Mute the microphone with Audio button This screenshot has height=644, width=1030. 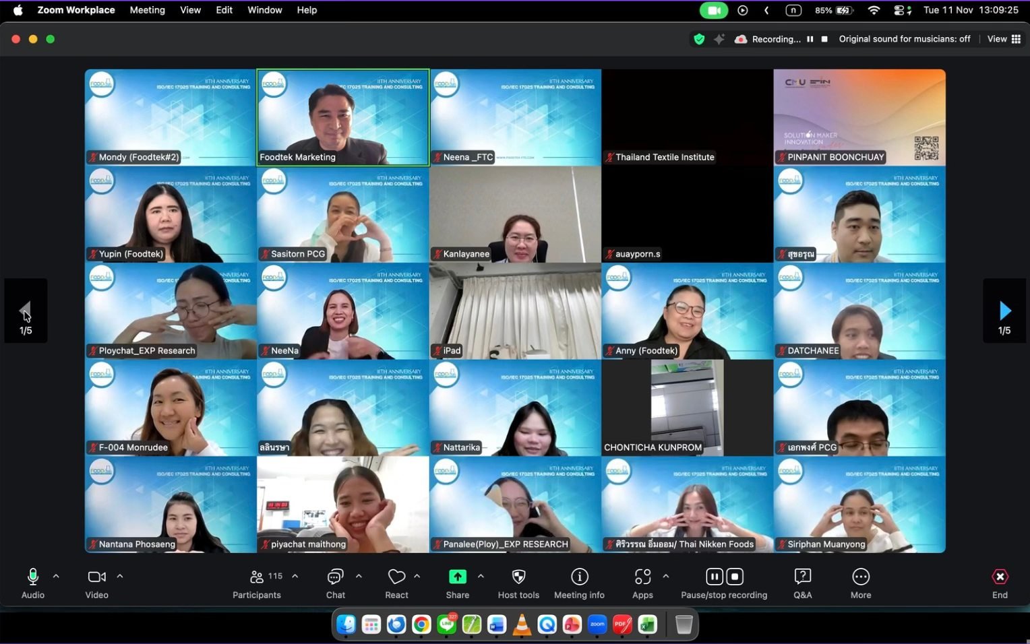click(x=32, y=577)
